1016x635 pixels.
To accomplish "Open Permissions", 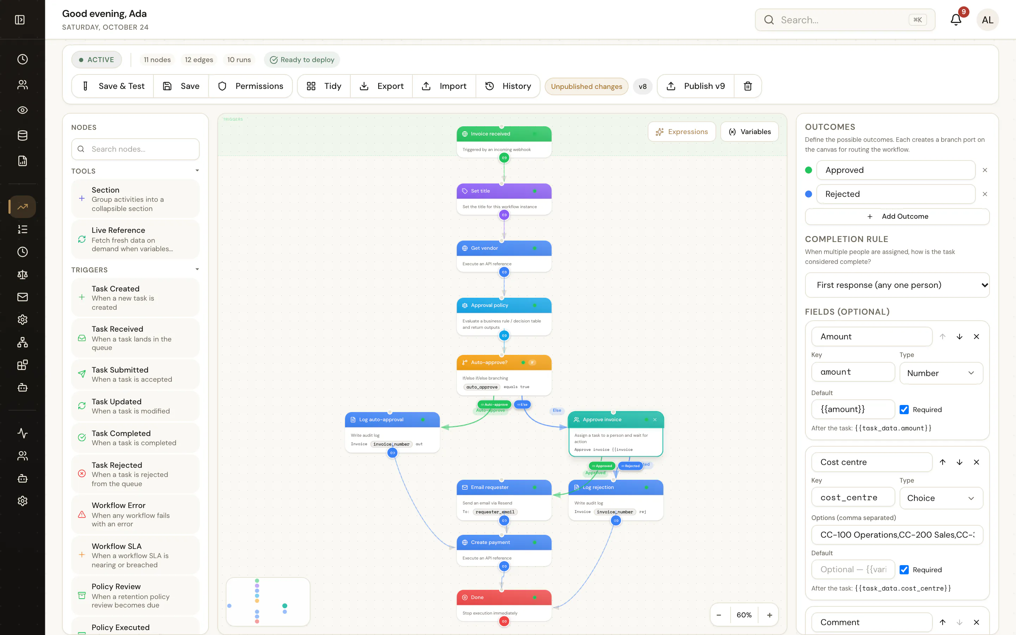I will click(x=250, y=86).
